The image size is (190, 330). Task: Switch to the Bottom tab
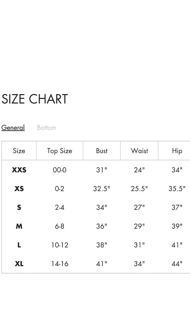(x=47, y=127)
